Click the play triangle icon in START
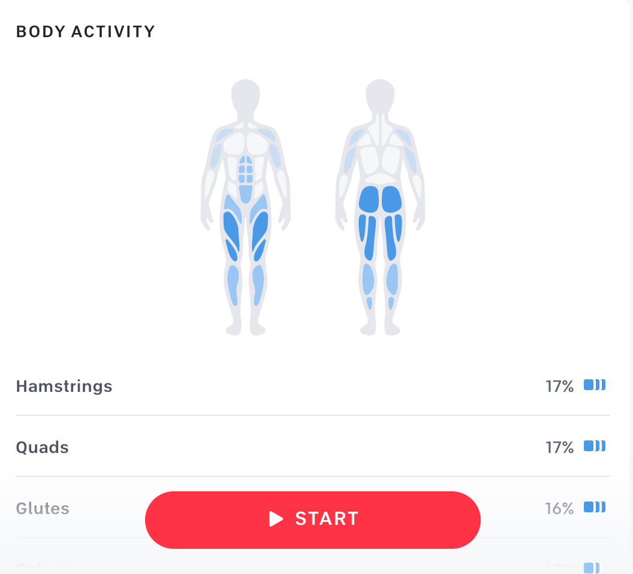Image resolution: width=633 pixels, height=574 pixels. point(276,519)
